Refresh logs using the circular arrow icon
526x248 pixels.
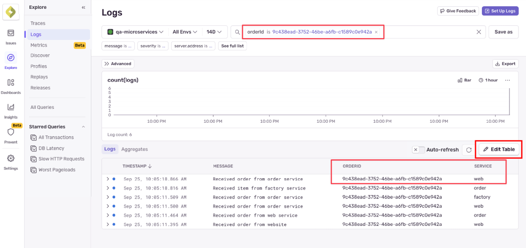[469, 149]
